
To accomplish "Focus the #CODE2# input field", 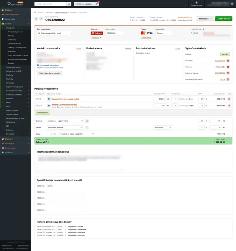I will [64, 192].
